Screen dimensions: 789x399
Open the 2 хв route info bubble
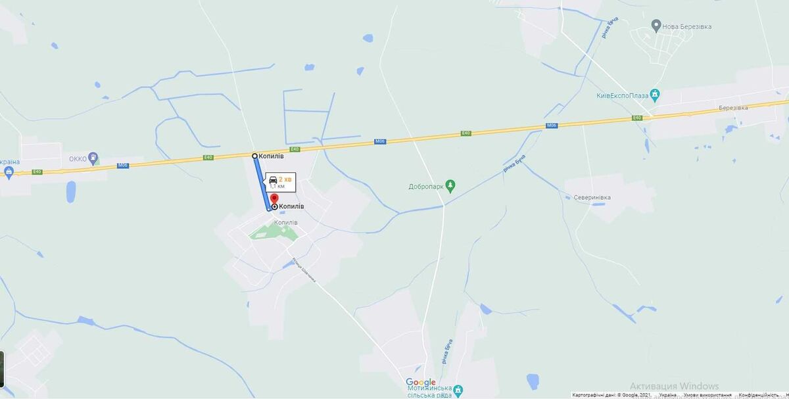[x=280, y=182]
